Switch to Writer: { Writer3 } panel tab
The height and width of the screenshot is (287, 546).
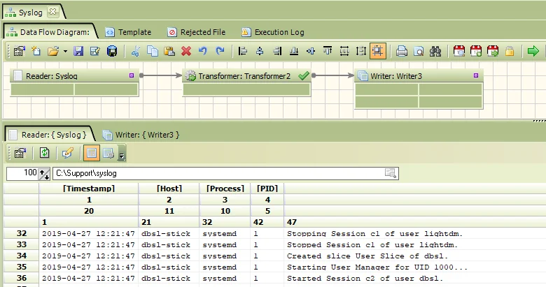[x=141, y=135]
